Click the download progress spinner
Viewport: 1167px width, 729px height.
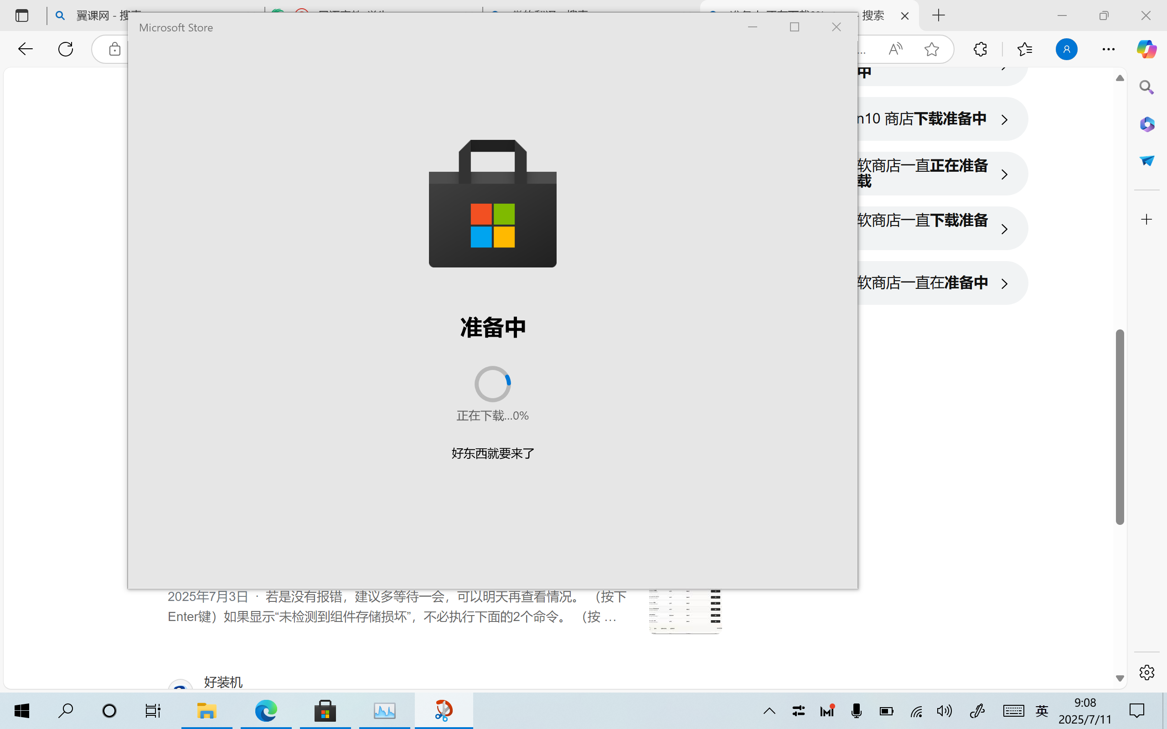[x=492, y=384]
